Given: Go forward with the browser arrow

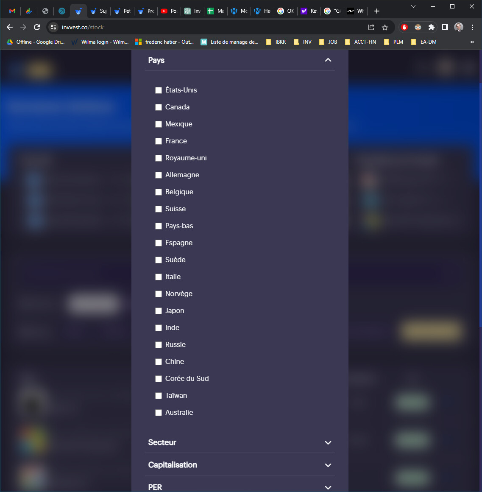Looking at the screenshot, I should coord(23,27).
